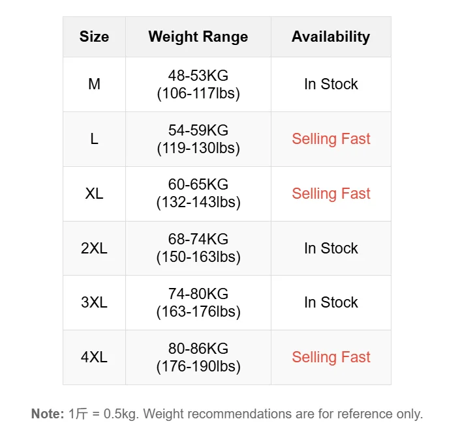Select the XL size cell

click(94, 194)
